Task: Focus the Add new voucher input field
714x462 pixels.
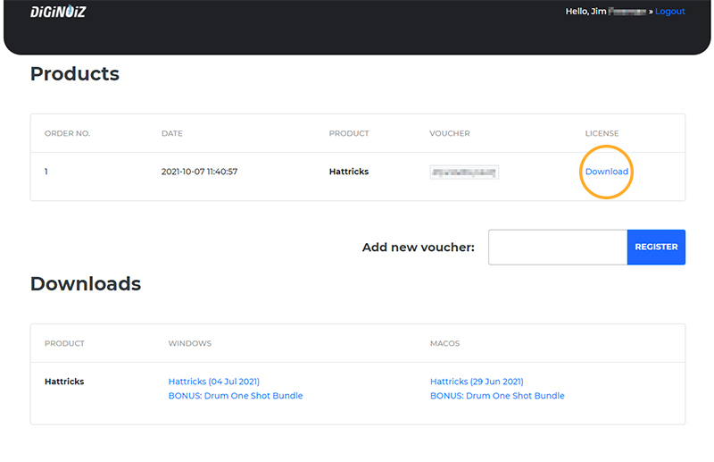Action: [557, 248]
